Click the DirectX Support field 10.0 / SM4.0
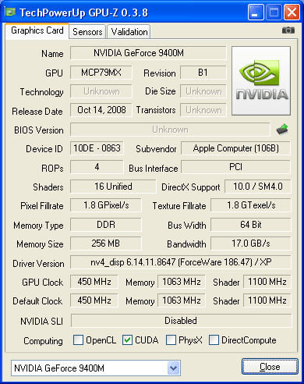The width and height of the screenshot is (304, 384). pos(258,187)
